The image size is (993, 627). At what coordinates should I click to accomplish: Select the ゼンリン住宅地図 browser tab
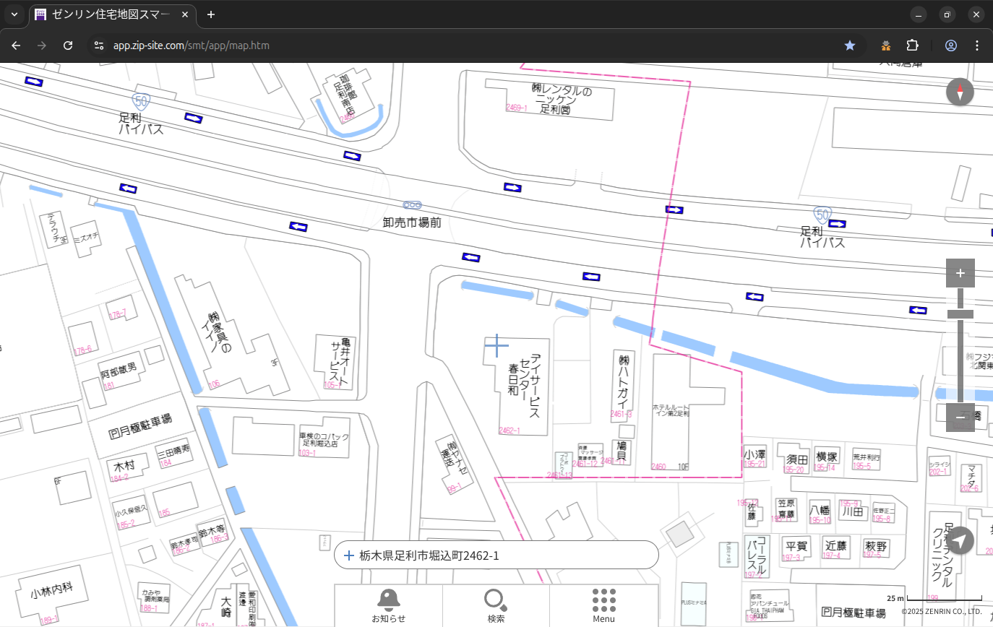pos(112,14)
